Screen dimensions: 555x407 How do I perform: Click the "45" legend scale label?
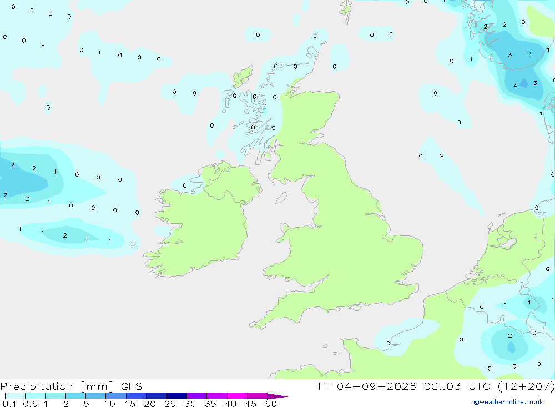[x=251, y=404]
